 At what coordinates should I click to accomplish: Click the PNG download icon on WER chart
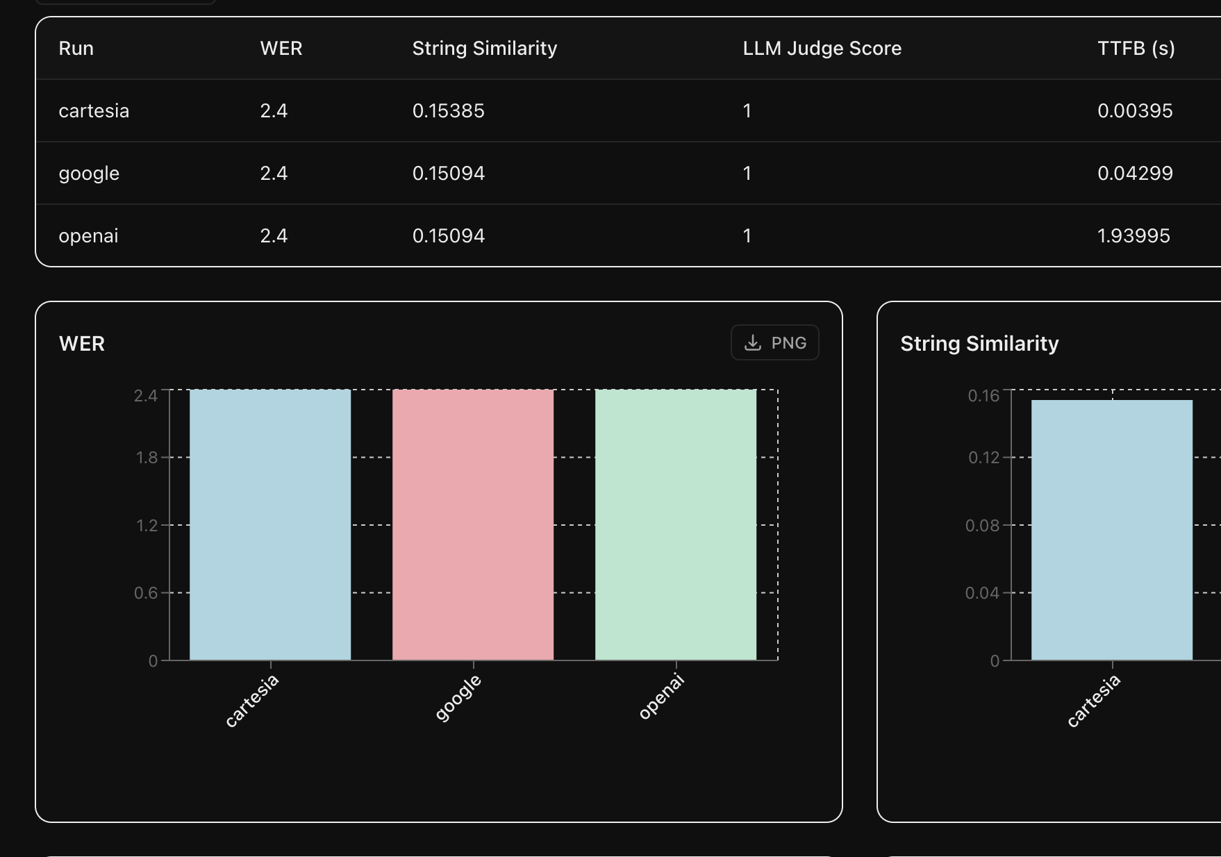pos(753,343)
